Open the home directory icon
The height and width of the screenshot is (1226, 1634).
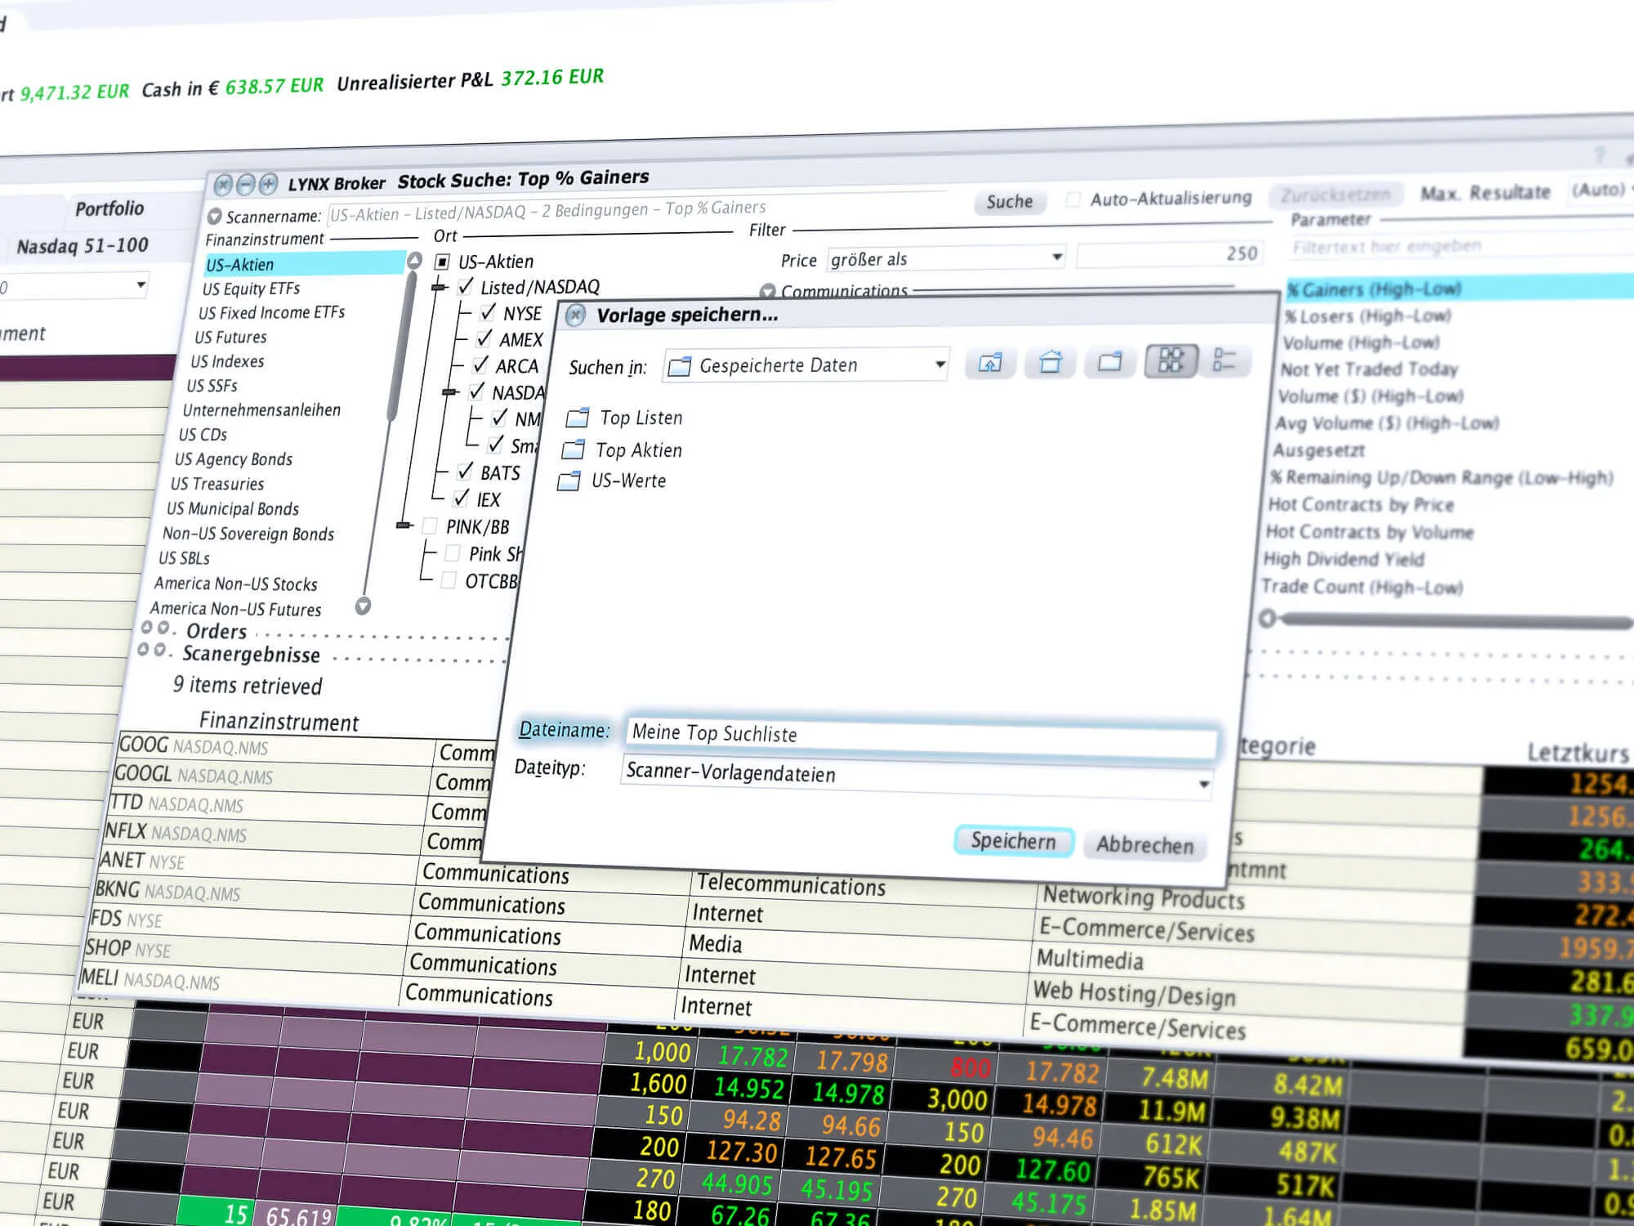pyautogui.click(x=1051, y=362)
